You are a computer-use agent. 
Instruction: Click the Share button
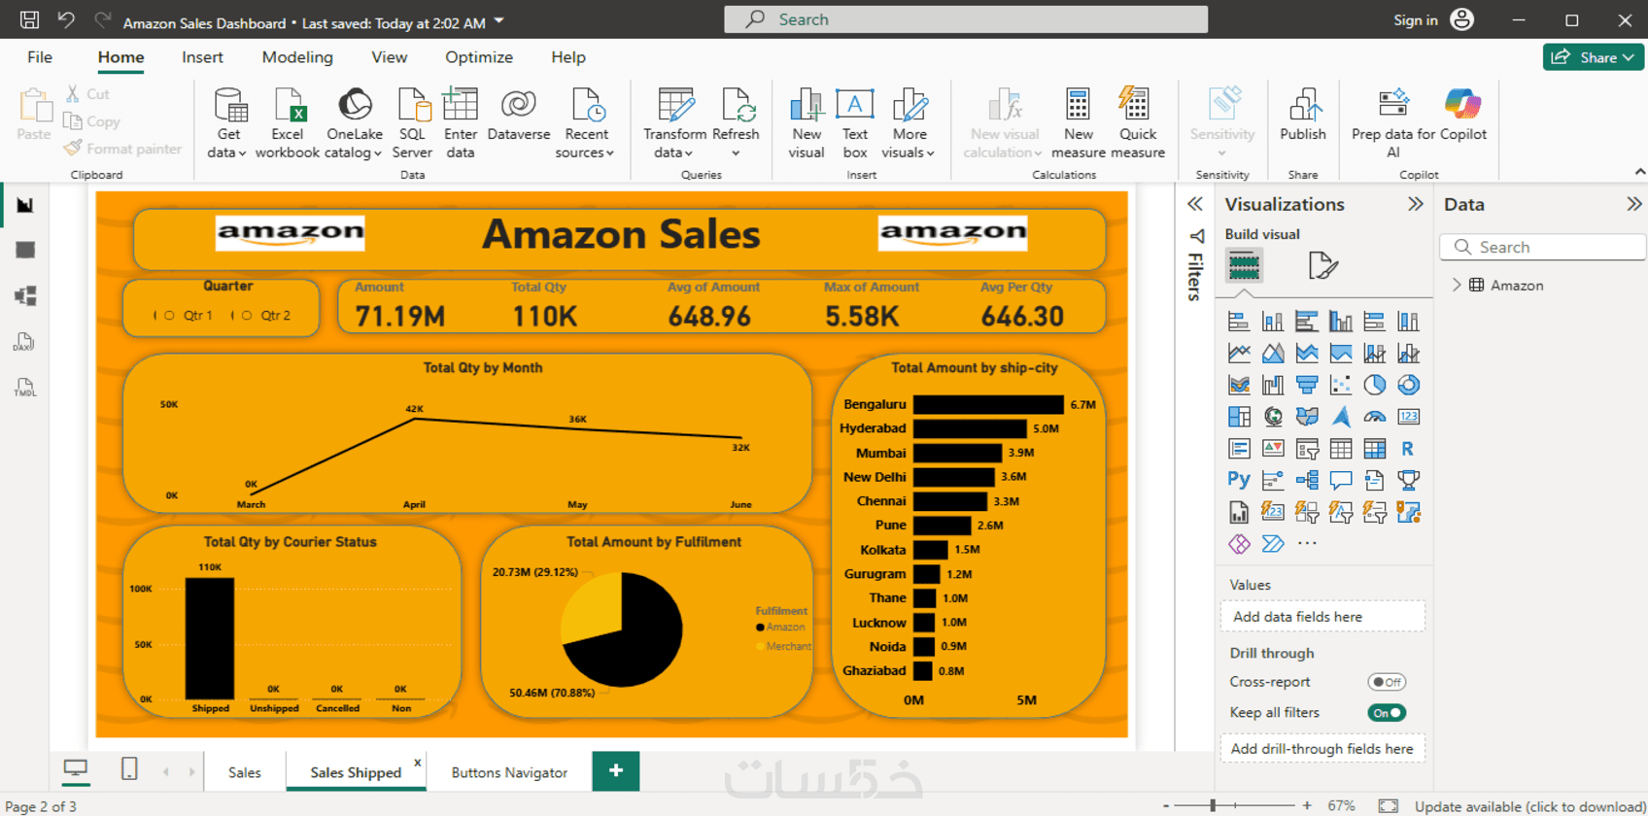[1593, 57]
